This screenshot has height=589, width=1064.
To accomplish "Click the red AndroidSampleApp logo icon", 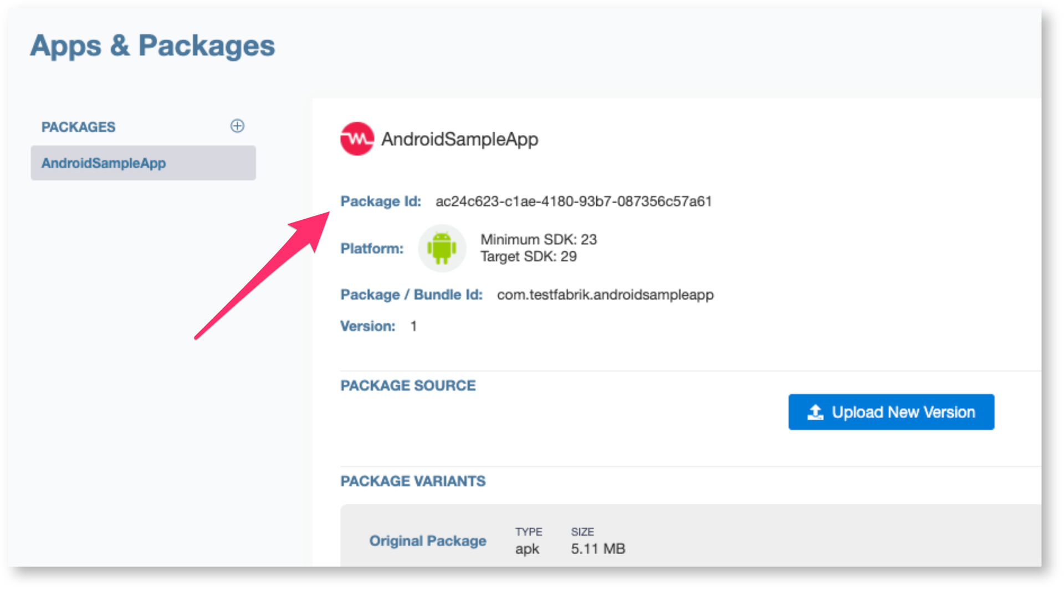I will [357, 138].
